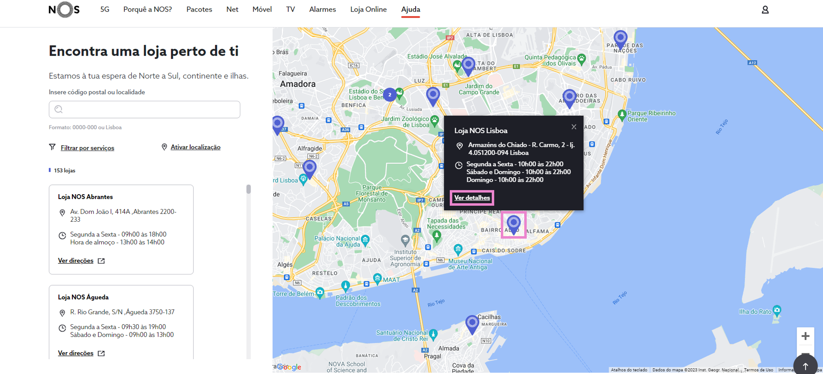Click Atalhos do teclado map button
This screenshot has width=823, height=374.
coord(629,370)
